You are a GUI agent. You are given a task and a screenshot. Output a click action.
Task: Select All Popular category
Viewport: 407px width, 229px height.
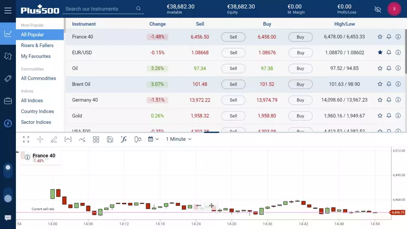tap(40, 35)
